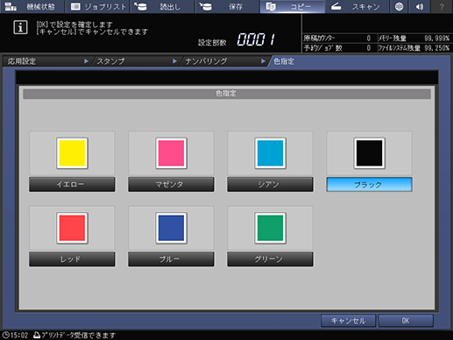The height and width of the screenshot is (340, 453).
Task: Select the 読出し recall tab
Action: [162, 6]
